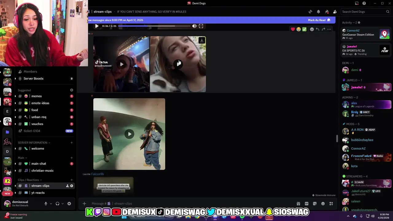
Task: Collapse the SERVER INFORMATION category
Action: (x=34, y=143)
